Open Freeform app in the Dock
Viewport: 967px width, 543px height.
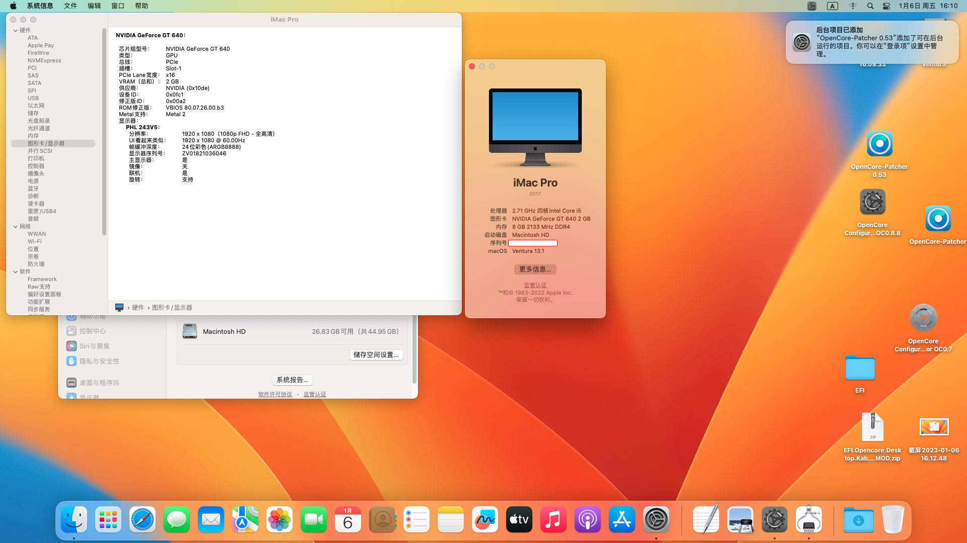pos(485,519)
